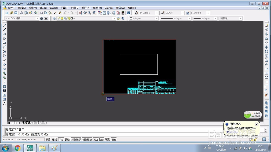Select the Trim modify tool
This screenshot has width=271, height=152.
click(x=266, y=65)
